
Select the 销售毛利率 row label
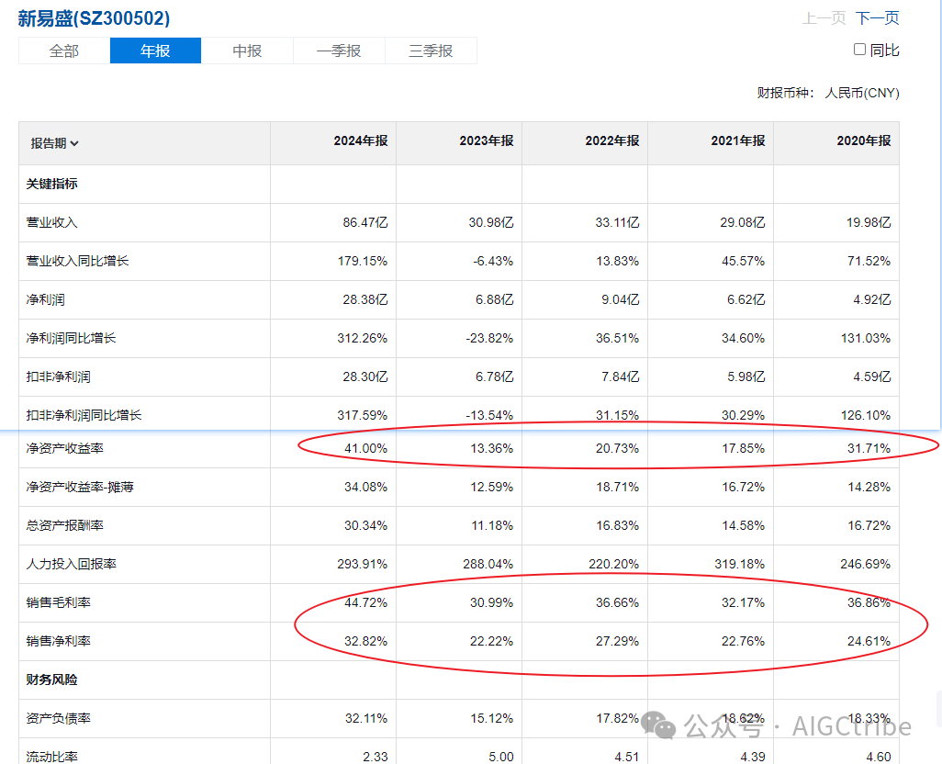[x=58, y=602]
